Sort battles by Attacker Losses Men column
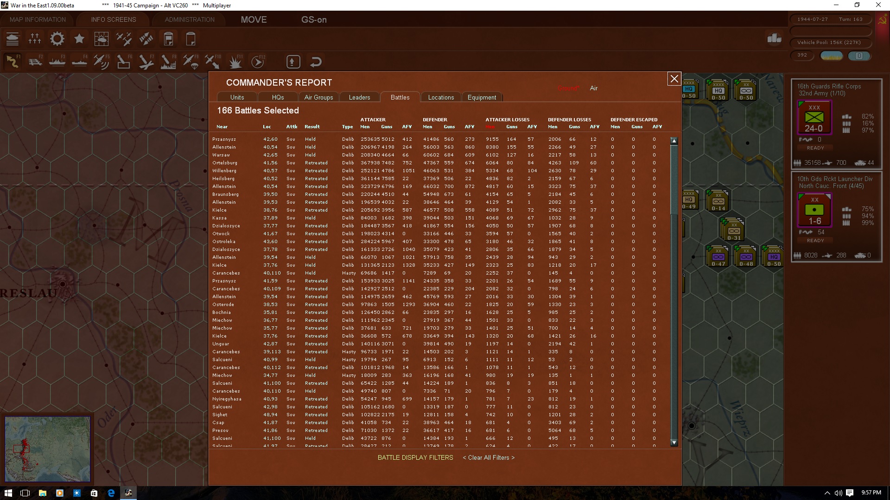Viewport: 890px width, 500px height. [490, 127]
